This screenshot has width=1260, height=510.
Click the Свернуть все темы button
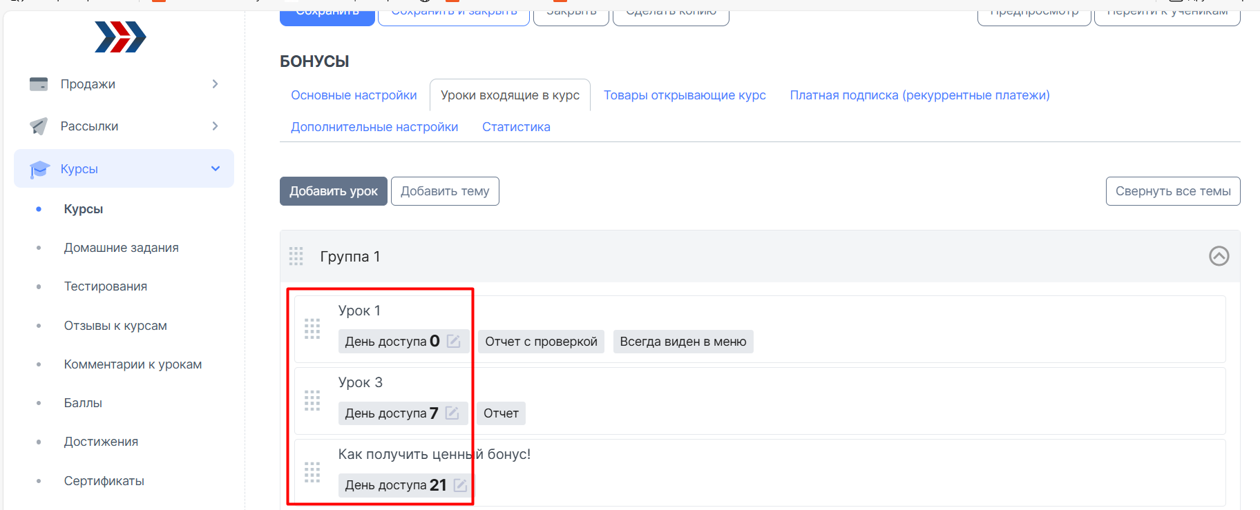pos(1173,191)
